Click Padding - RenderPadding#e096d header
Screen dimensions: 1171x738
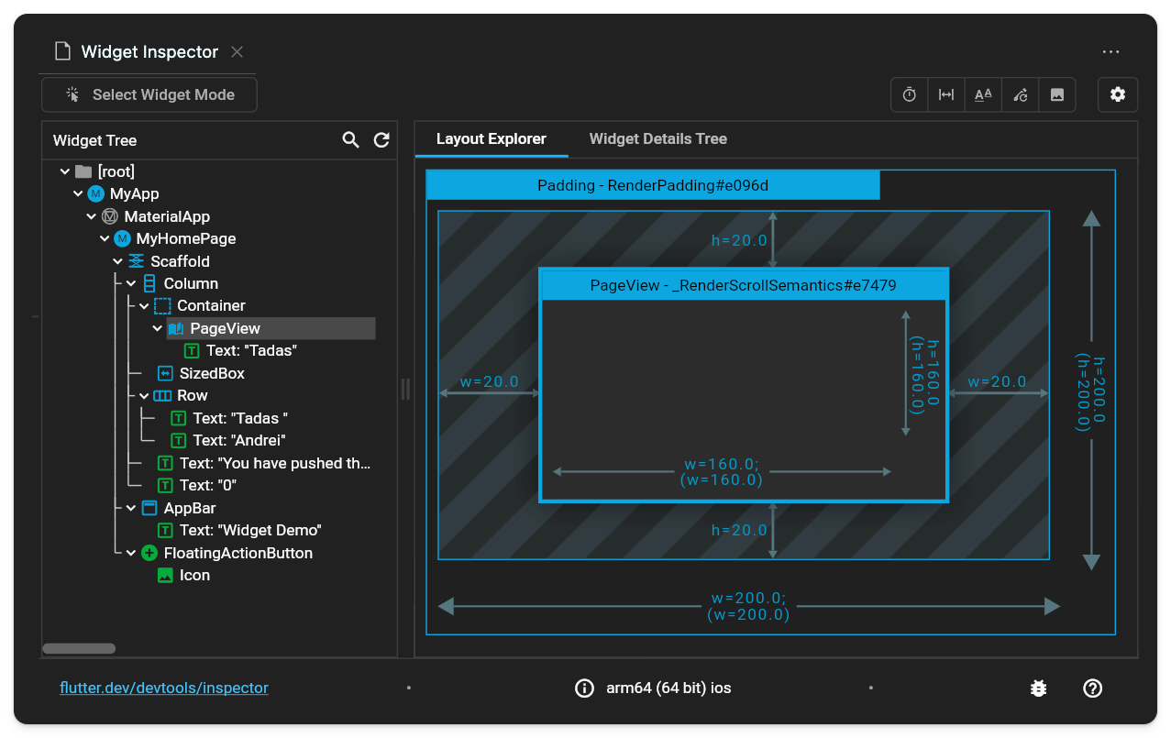pos(653,185)
